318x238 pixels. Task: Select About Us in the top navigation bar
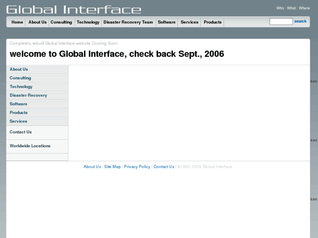(38, 22)
